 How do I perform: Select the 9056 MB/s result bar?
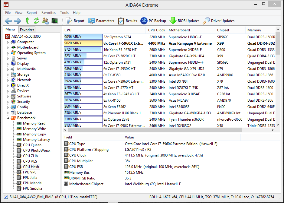(x=83, y=37)
